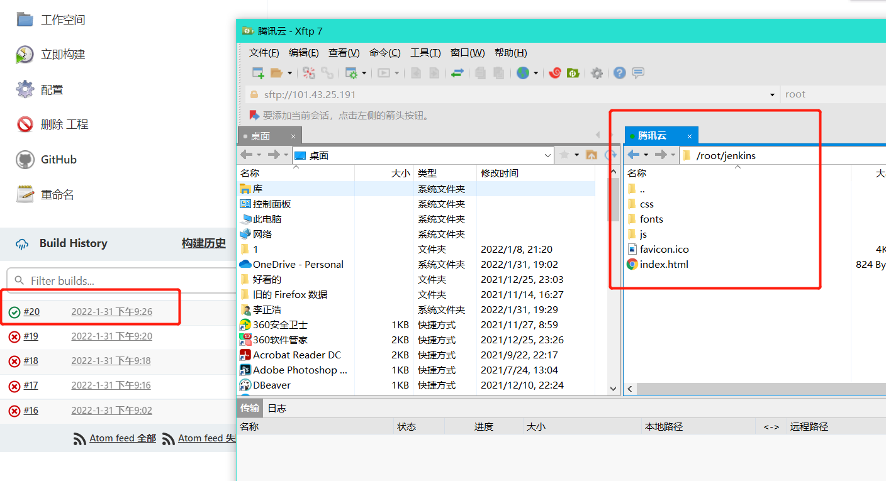Click the bookmark arrow icon to add current session

(254, 115)
